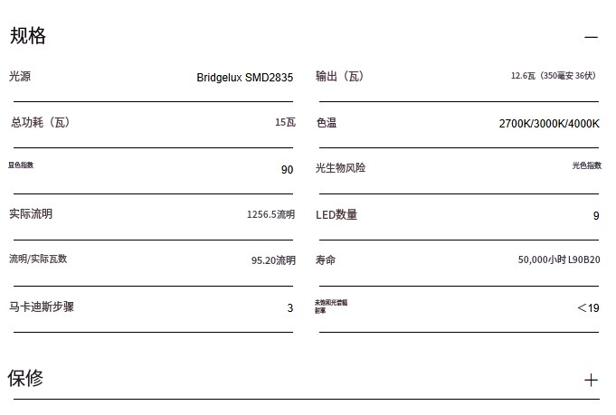616x415 pixels.
Task: Expand the 保修 section with plus icon
Action: click(591, 381)
